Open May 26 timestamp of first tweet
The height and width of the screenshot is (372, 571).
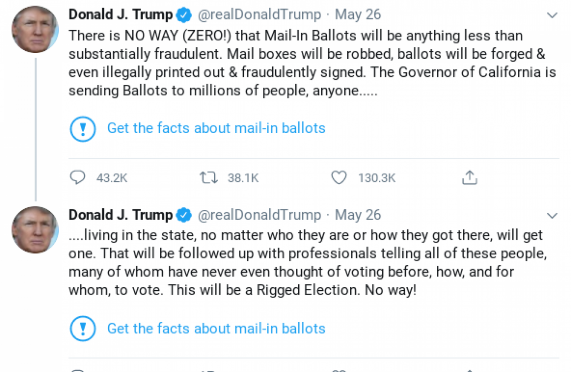[358, 15]
